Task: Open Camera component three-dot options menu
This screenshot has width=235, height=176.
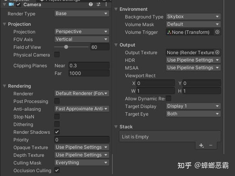Action: tap(106, 4)
